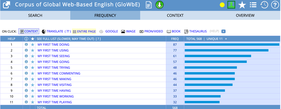Star the MY FIRST TIME GOING row
The height and width of the screenshot is (109, 281).
point(32,62)
